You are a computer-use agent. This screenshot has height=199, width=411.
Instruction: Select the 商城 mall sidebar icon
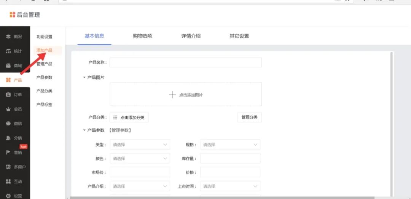(x=8, y=66)
